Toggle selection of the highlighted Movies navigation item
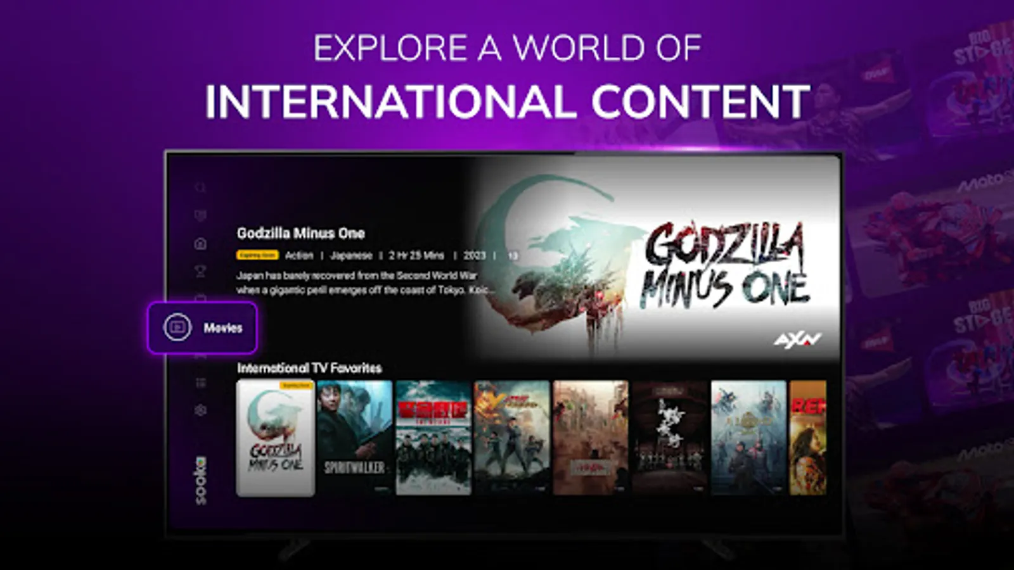 point(203,327)
